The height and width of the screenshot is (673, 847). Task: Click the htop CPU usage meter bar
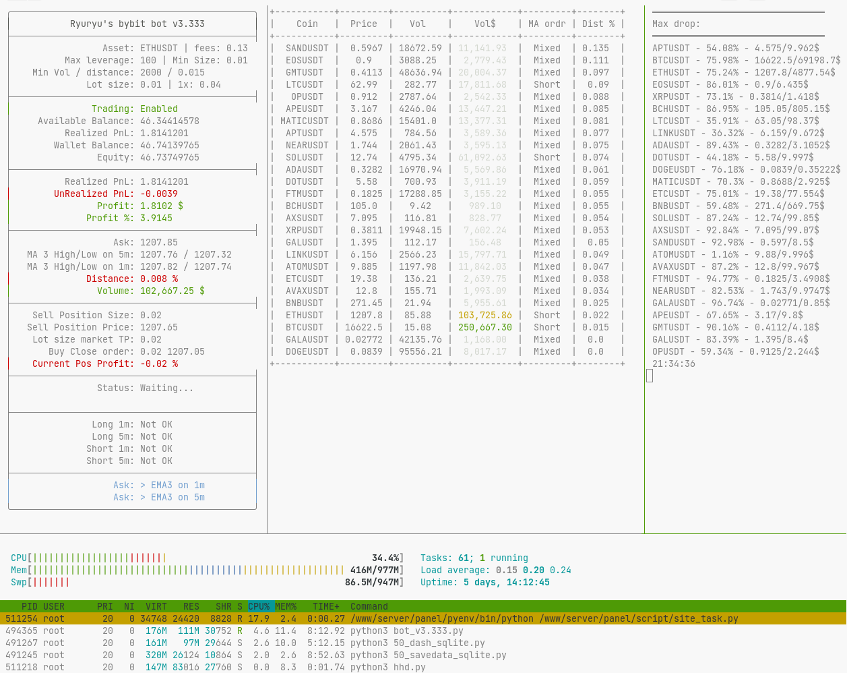click(208, 558)
